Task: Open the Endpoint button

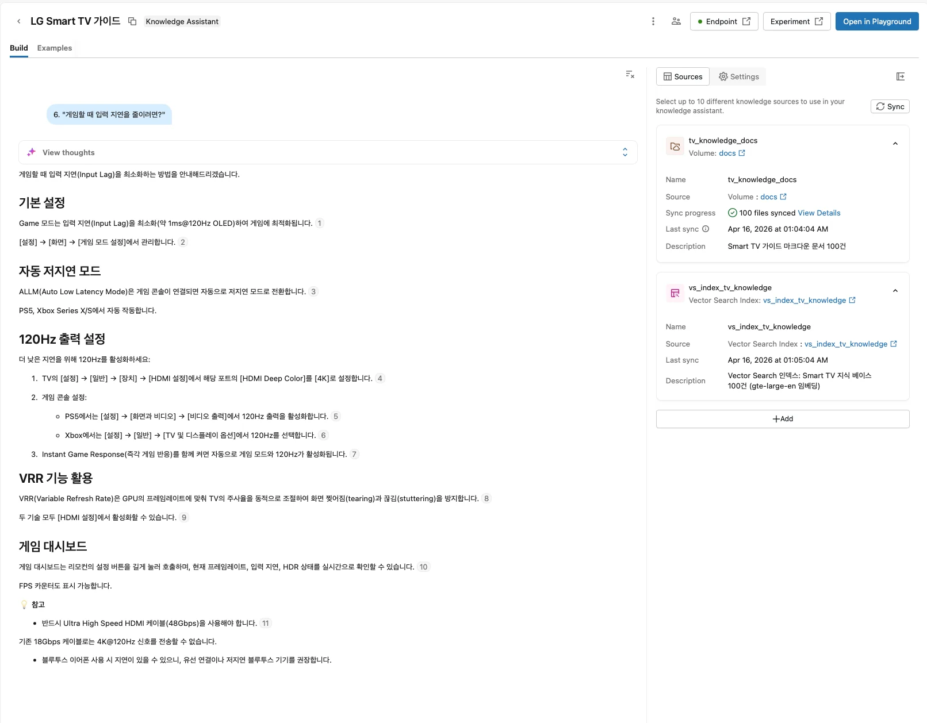Action: 724,21
